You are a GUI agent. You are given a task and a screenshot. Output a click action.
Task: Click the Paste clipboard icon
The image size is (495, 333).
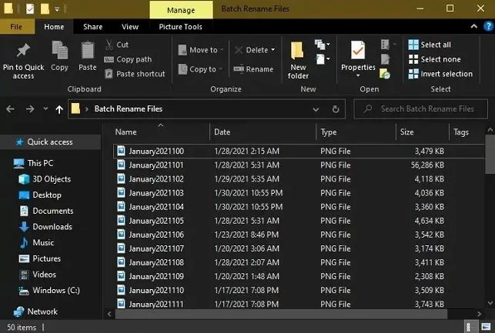click(x=88, y=51)
